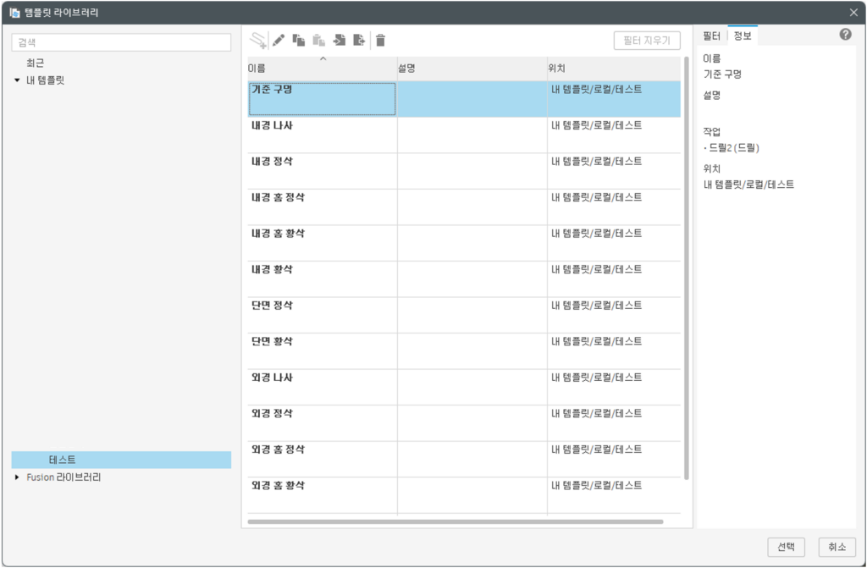
Task: Select the 내경 황삭 template row
Action: 464,278
